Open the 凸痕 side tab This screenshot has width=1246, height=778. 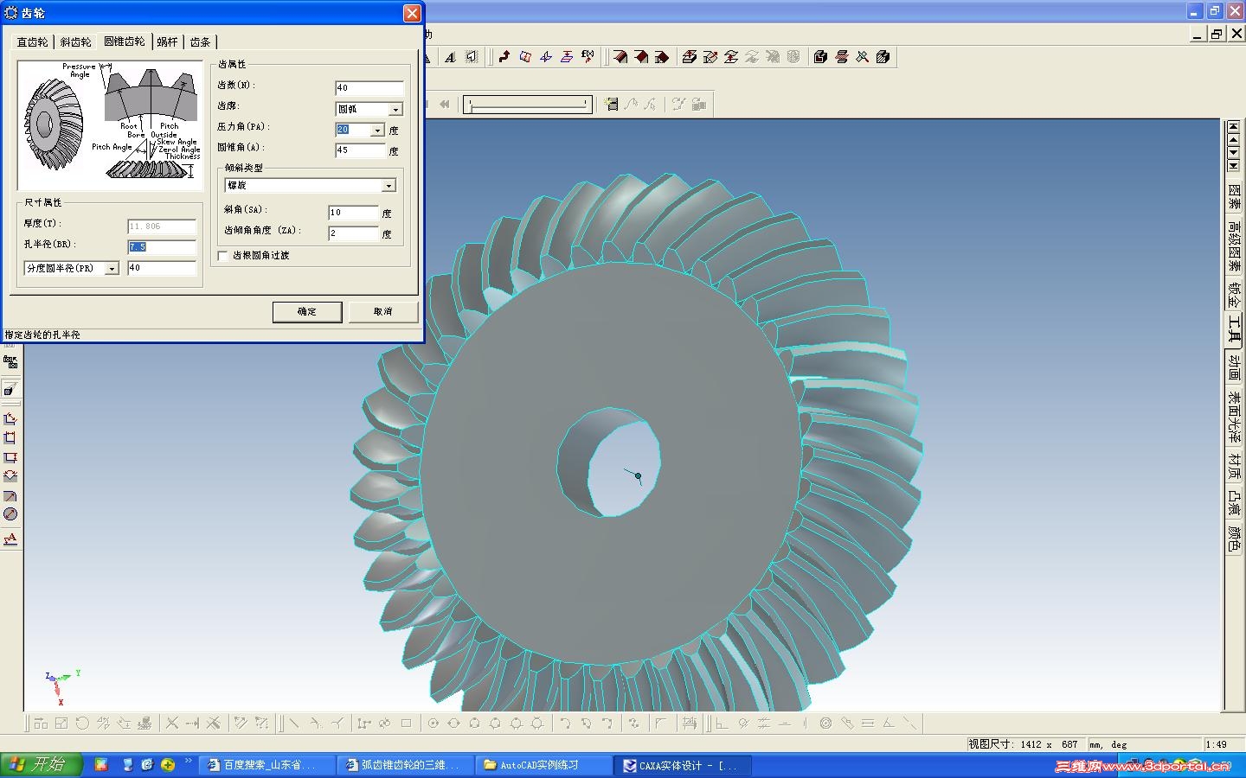(x=1234, y=503)
